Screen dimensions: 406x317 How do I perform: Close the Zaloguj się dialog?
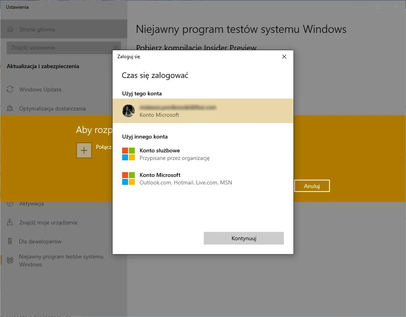click(284, 57)
